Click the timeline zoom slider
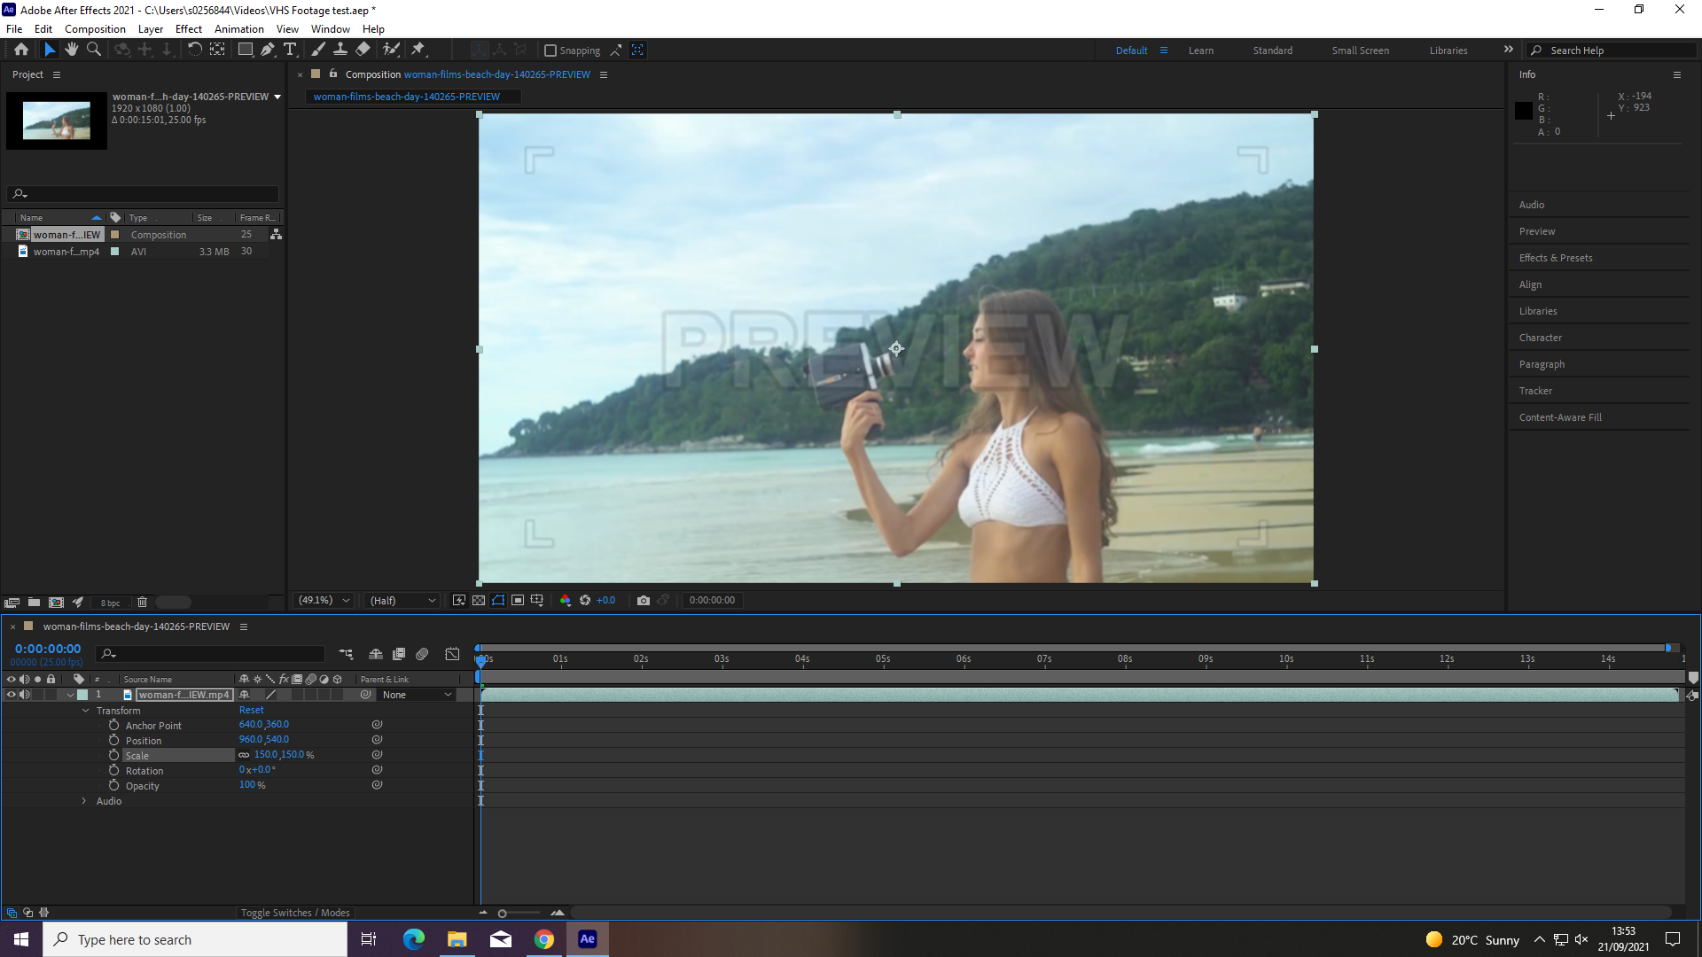 coord(519,913)
